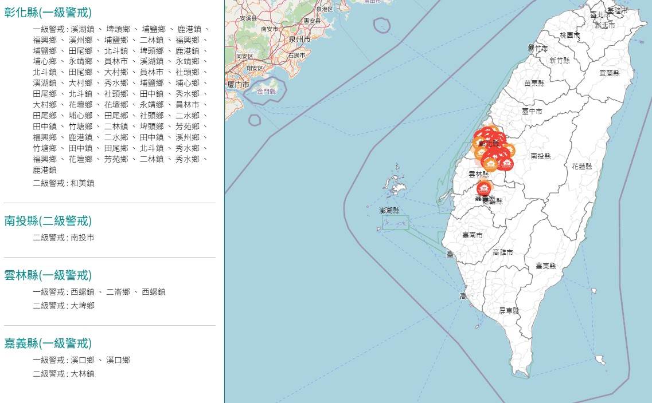Click the 嘉義縣(一級警戒) section heading
The image size is (652, 403).
(48, 343)
